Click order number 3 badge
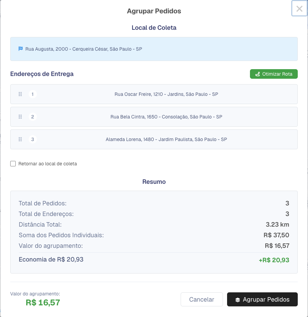The height and width of the screenshot is (317, 308). click(32, 139)
